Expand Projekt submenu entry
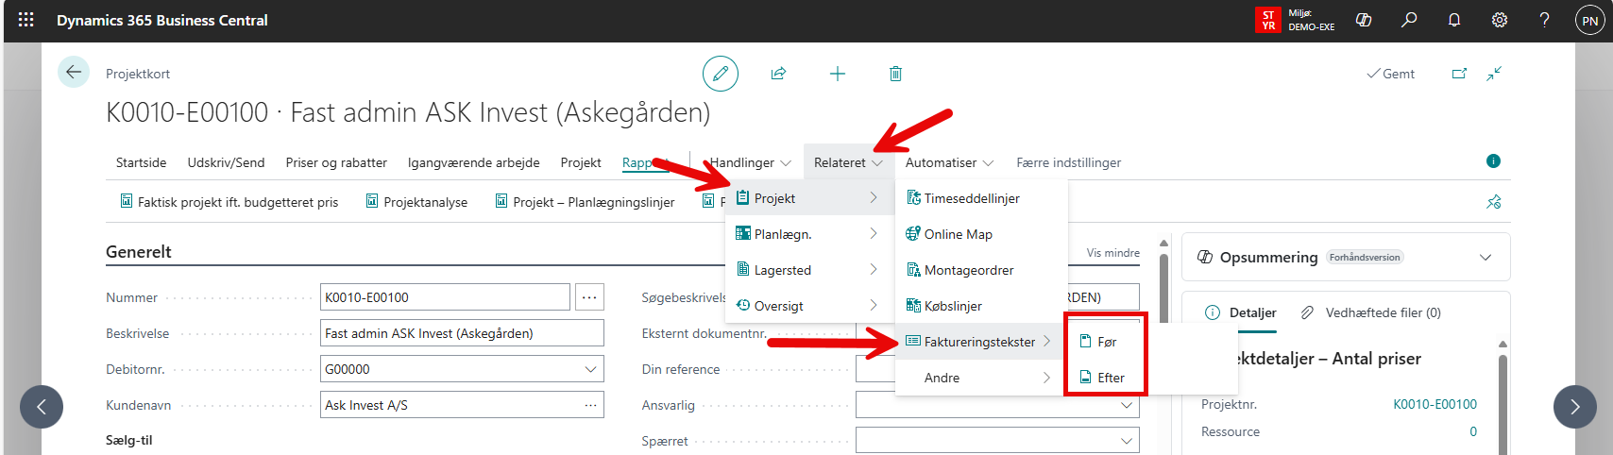 [x=808, y=198]
